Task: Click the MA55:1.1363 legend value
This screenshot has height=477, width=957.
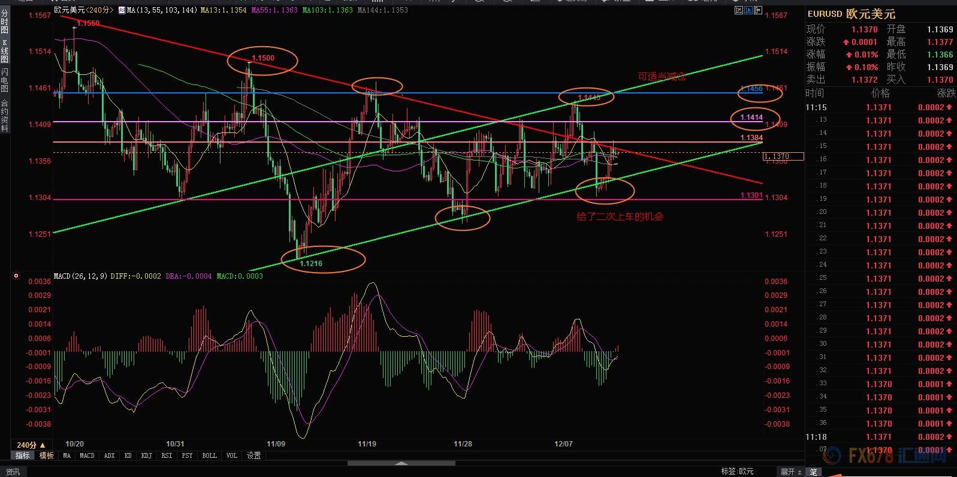Action: point(274,10)
